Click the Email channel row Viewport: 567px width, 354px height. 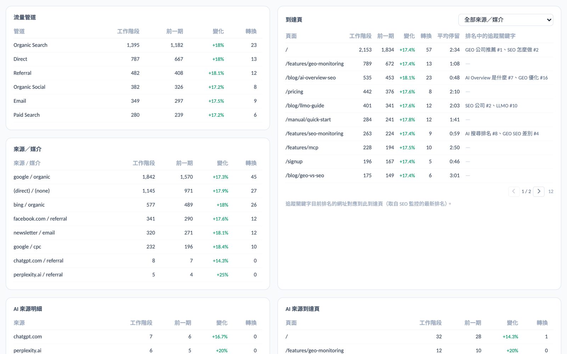coord(137,101)
